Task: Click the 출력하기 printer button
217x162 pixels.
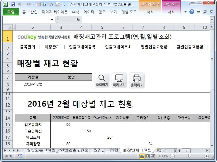Action: 137,81
